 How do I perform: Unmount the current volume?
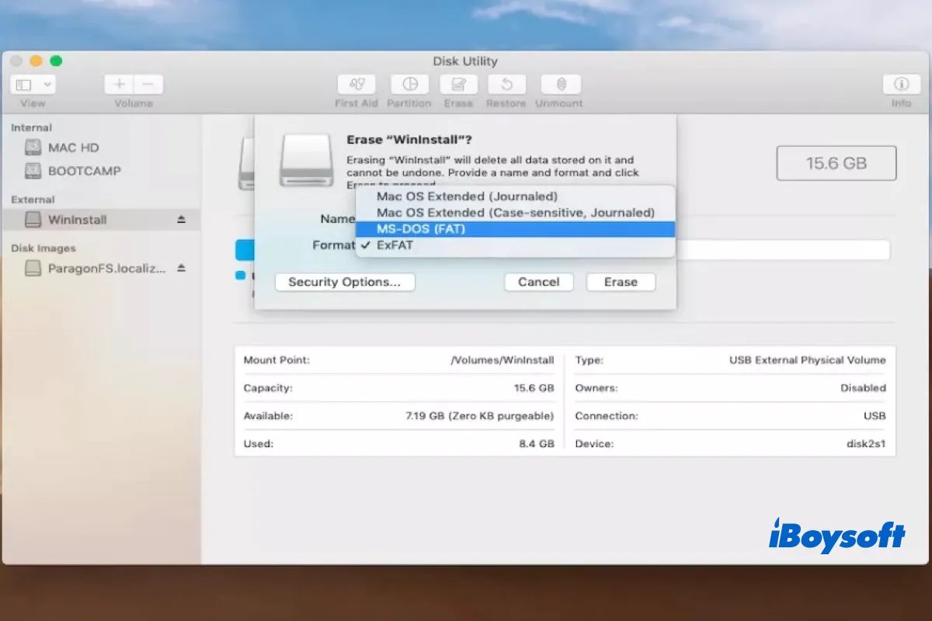(558, 85)
